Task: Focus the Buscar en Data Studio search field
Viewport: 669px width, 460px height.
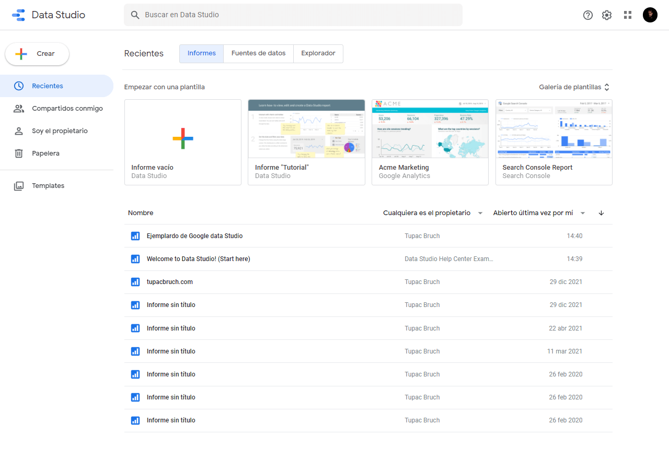Action: (x=293, y=15)
